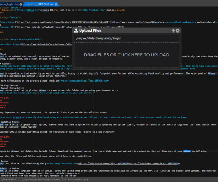The width and height of the screenshot is (218, 182).
Task: Switch to the user/login.php tab
Action: click(9, 5)
